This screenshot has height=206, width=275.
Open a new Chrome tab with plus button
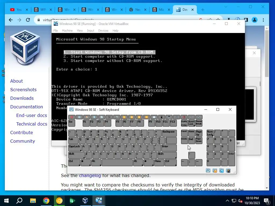click(x=203, y=10)
